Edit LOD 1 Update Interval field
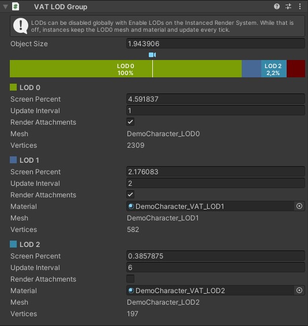 click(x=216, y=183)
